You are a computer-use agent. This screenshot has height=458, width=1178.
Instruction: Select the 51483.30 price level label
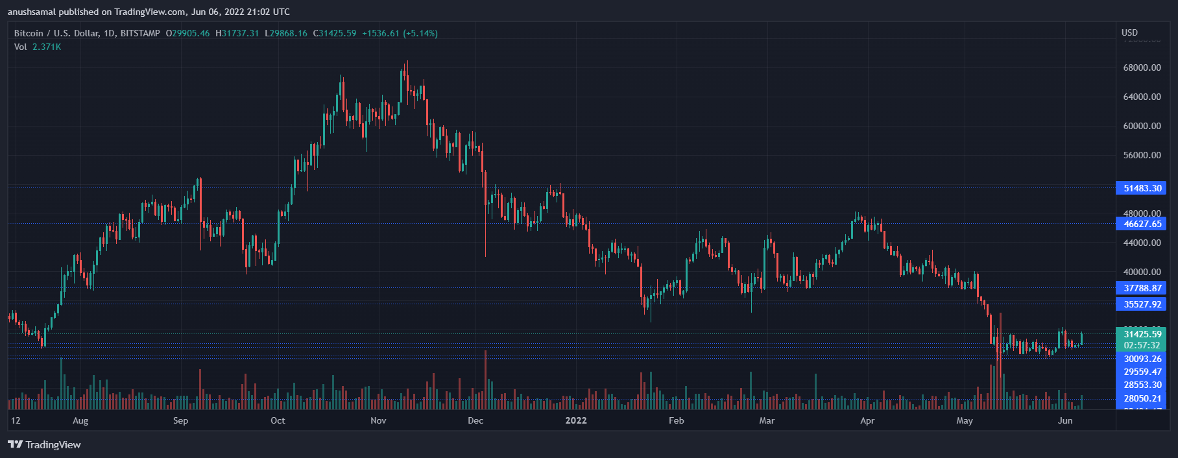[1141, 188]
